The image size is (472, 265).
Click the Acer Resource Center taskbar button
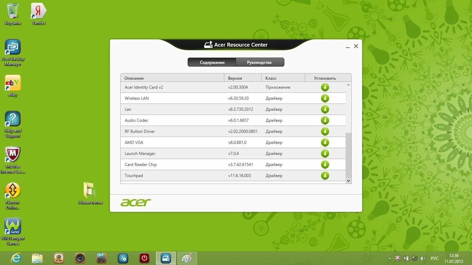(166, 258)
